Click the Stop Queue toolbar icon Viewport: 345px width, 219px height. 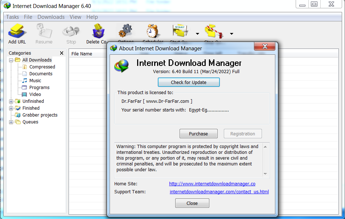(x=213, y=31)
